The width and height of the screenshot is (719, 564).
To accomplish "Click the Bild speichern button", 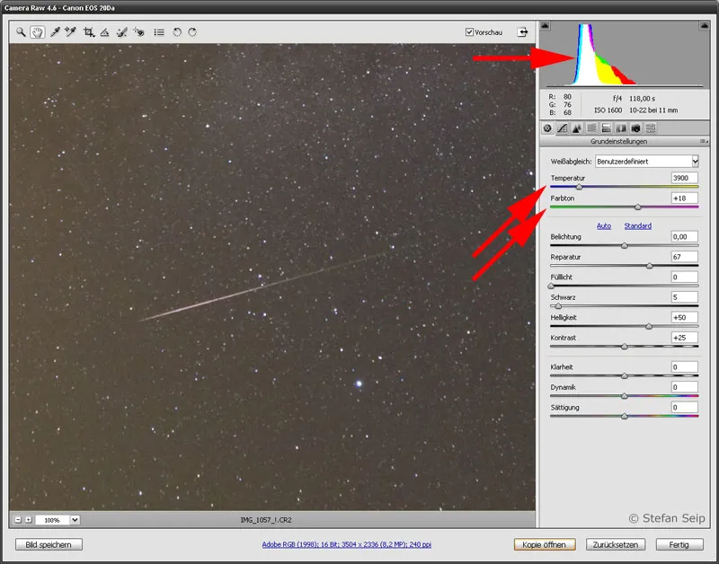I will click(x=49, y=545).
